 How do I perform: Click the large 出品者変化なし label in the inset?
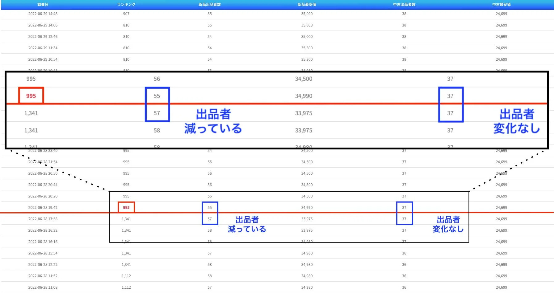coord(517,121)
